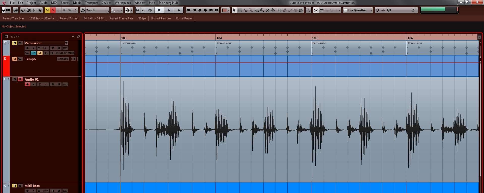
Task: Pick the Mute X tool
Action: coord(268,10)
